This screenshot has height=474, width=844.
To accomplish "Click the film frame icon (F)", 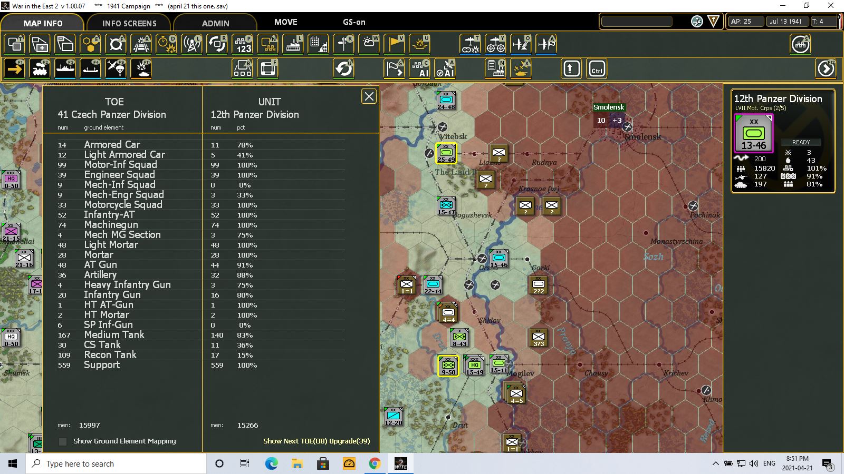I will [x=268, y=68].
